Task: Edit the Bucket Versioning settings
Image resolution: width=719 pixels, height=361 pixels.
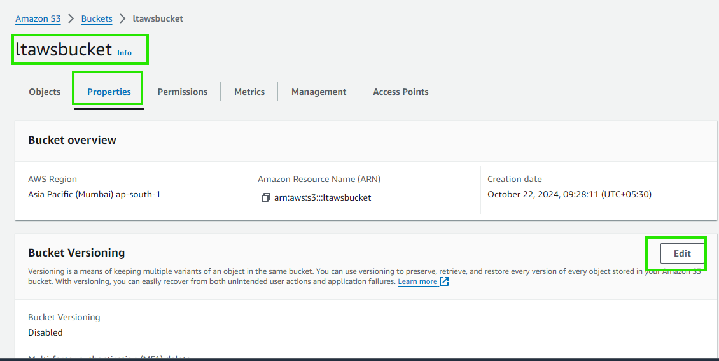Action: 682,253
